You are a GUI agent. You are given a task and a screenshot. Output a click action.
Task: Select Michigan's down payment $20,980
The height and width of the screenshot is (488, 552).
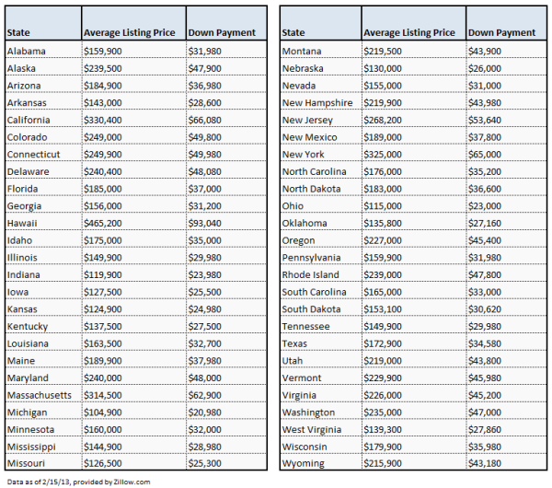click(x=205, y=412)
